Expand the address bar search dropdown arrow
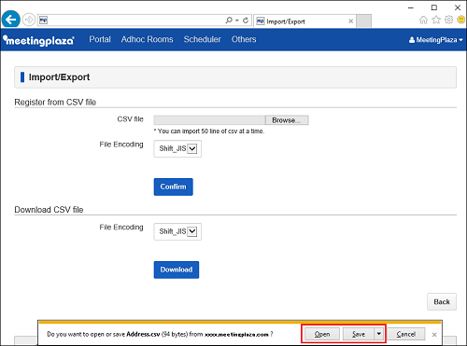This screenshot has width=467, height=346. (237, 21)
